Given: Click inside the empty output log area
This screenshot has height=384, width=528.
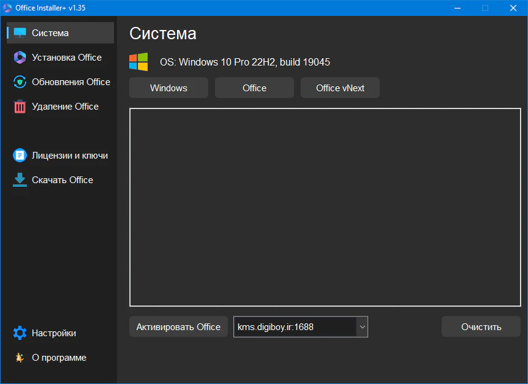Looking at the screenshot, I should (x=325, y=207).
